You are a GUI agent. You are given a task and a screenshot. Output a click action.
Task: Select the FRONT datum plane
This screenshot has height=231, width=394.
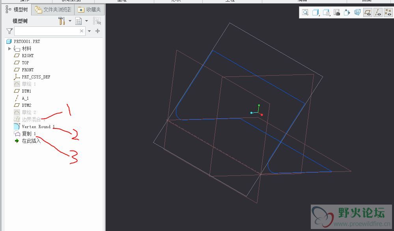(x=28, y=69)
